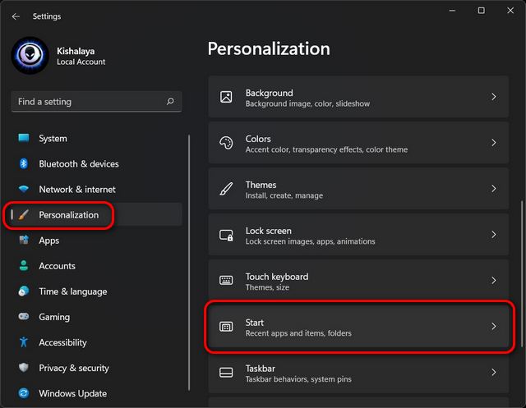This screenshot has width=526, height=408.
Task: Click the Personalization paintbrush icon
Action: 24,214
